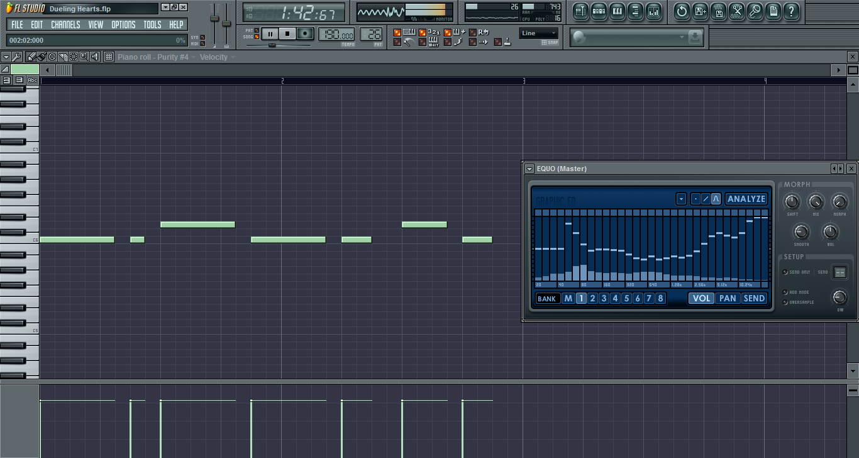The width and height of the screenshot is (859, 458).
Task: Enable the EQUO Oversample option
Action: 785,303
